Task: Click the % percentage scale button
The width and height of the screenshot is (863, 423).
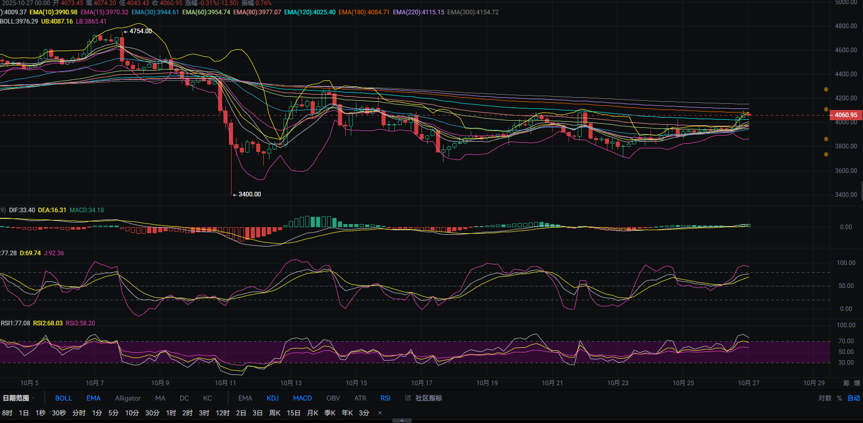Action: (x=839, y=398)
